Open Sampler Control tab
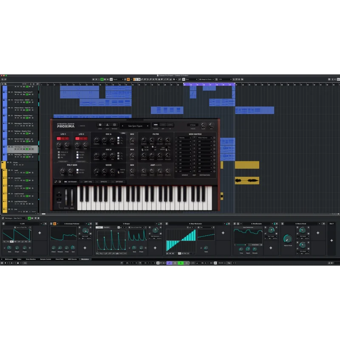Image resolution: width=340 pixels, height=340 pixels. point(45,259)
